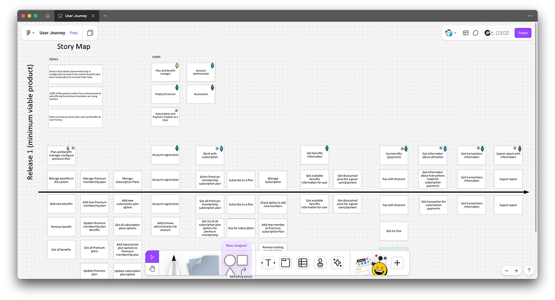Screen dimensions: 555x300
Task: Select the 'Update subscription plan option' card
Action: pyautogui.click(x=127, y=271)
